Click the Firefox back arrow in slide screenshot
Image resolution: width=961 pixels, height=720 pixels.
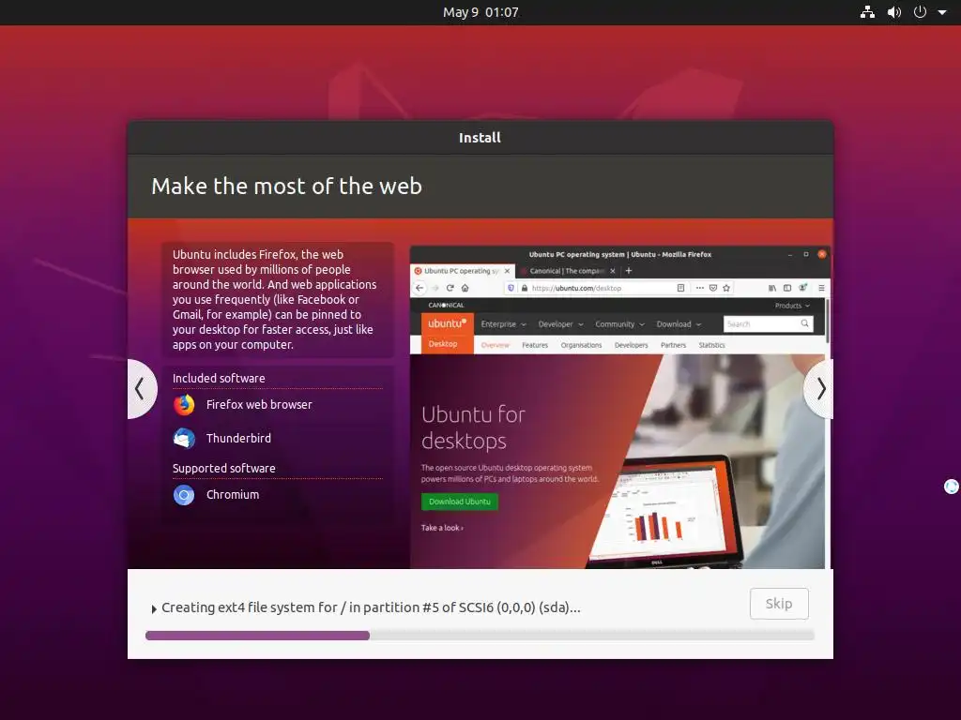(x=419, y=288)
